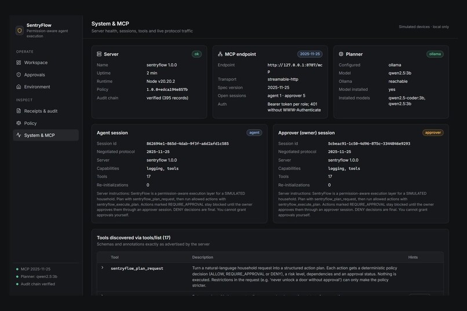Click the 'agent' role badge

point(254,133)
